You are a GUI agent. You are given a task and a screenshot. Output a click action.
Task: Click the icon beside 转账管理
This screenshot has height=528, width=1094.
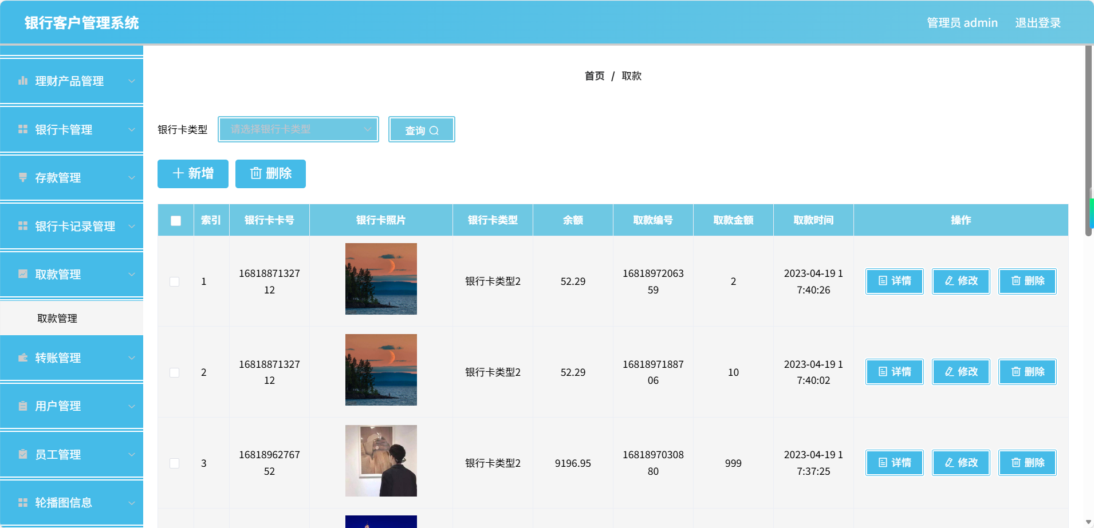coord(23,358)
